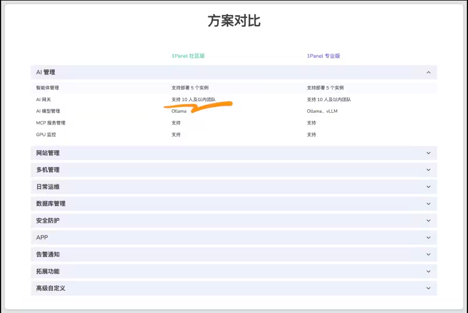
Task: Expand the 高级自定义 section
Action: tap(233, 288)
